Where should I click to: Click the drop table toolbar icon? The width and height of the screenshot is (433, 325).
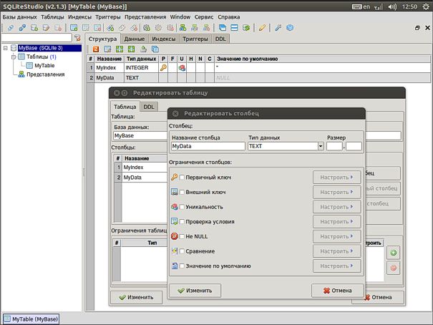coord(97,28)
